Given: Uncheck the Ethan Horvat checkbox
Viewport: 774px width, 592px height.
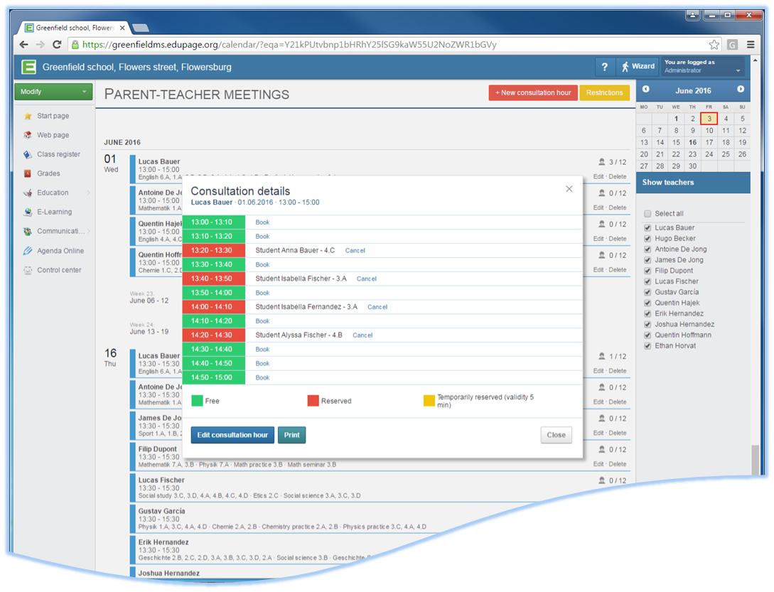Looking at the screenshot, I should point(647,346).
